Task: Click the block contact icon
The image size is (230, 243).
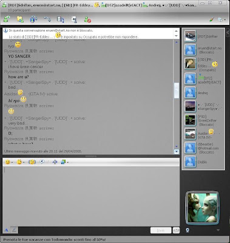Action: point(87,19)
